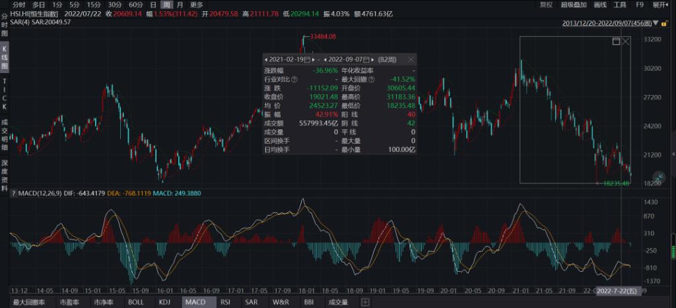Switch to the KDJ indicator tab
The height and width of the screenshot is (308, 676).
164,302
